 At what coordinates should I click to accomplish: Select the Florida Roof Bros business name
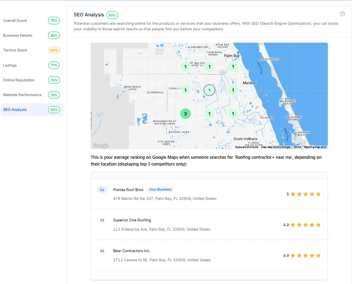pyautogui.click(x=128, y=190)
